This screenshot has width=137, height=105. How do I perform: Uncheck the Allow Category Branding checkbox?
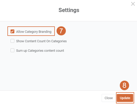[12, 31]
